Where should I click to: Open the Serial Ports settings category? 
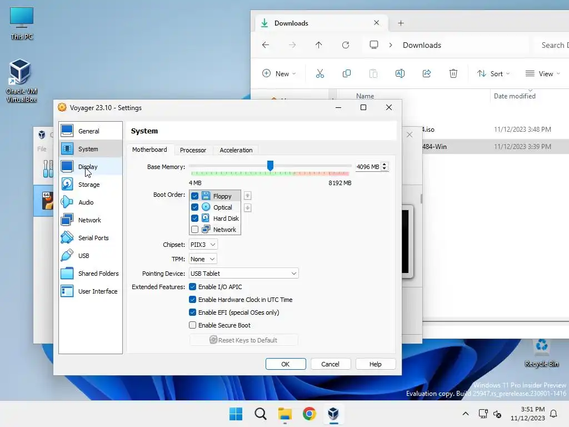[x=91, y=238]
